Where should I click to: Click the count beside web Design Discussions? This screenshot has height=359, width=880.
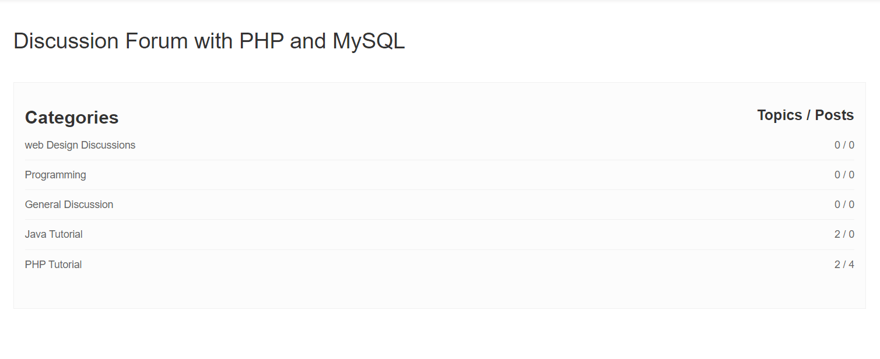[844, 145]
